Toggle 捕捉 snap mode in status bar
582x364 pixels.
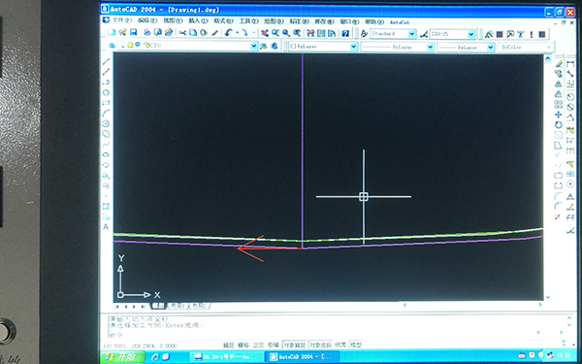coord(228,345)
